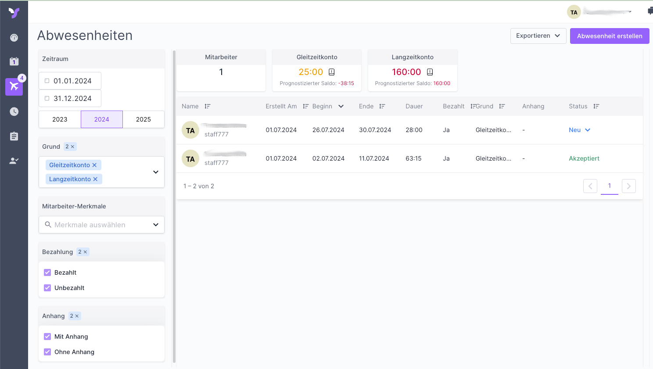Uncheck the Bezahlt checkbox

(47, 272)
